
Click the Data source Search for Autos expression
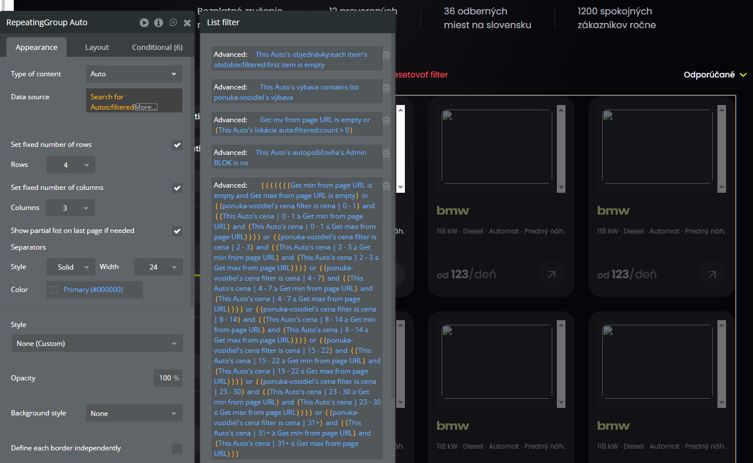[x=134, y=100]
